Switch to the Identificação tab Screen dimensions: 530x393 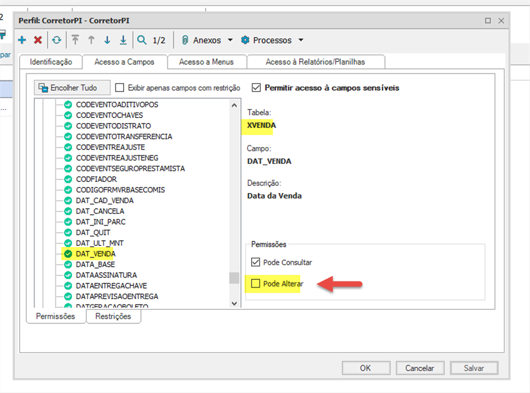51,62
